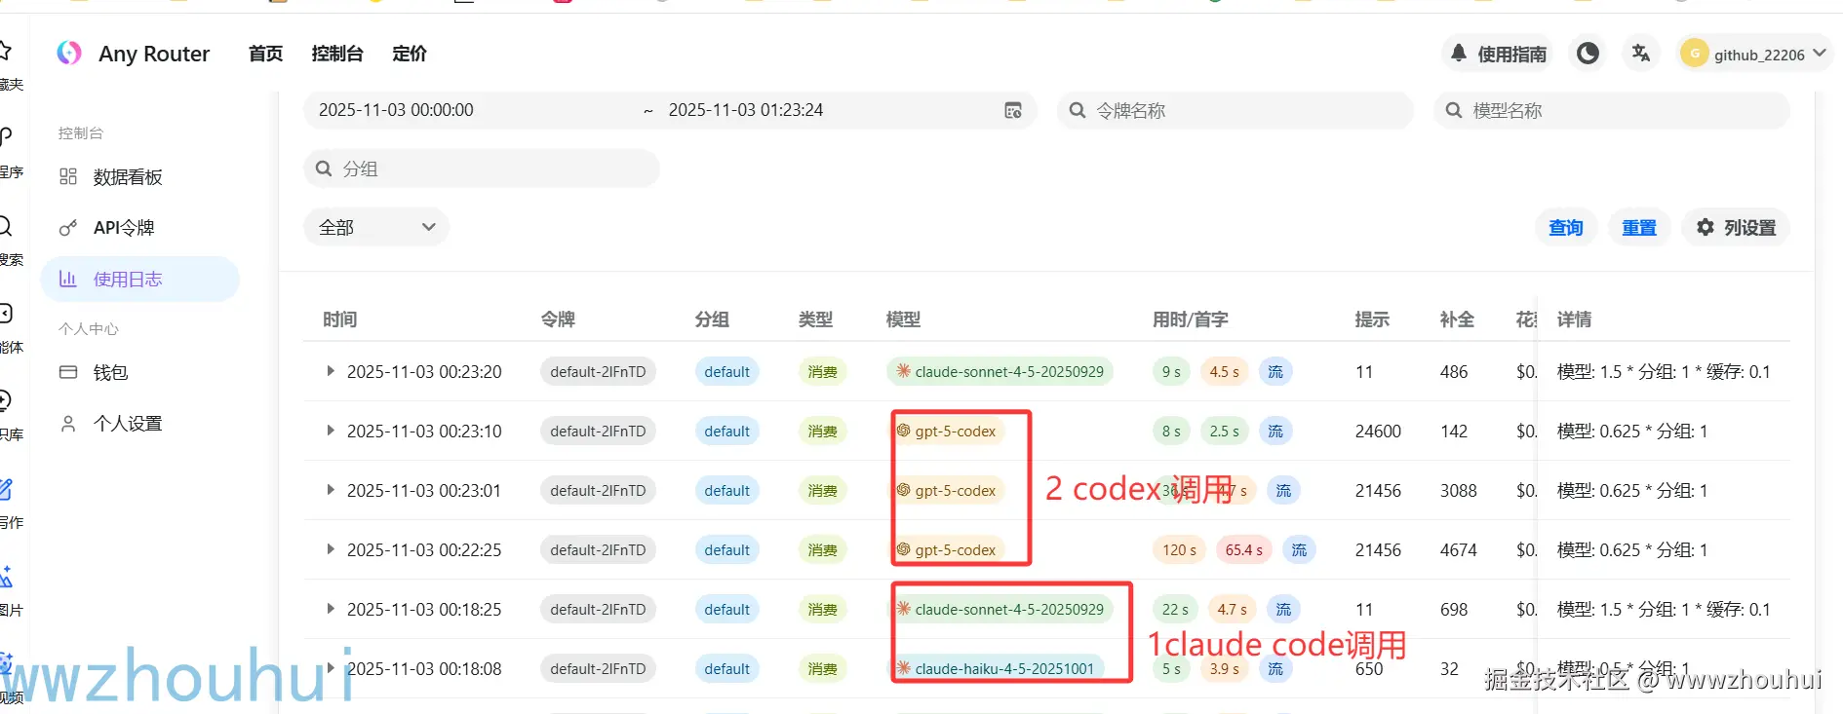Click the default group tag in the 00:18:25 row
This screenshot has width=1843, height=714.
click(x=727, y=609)
